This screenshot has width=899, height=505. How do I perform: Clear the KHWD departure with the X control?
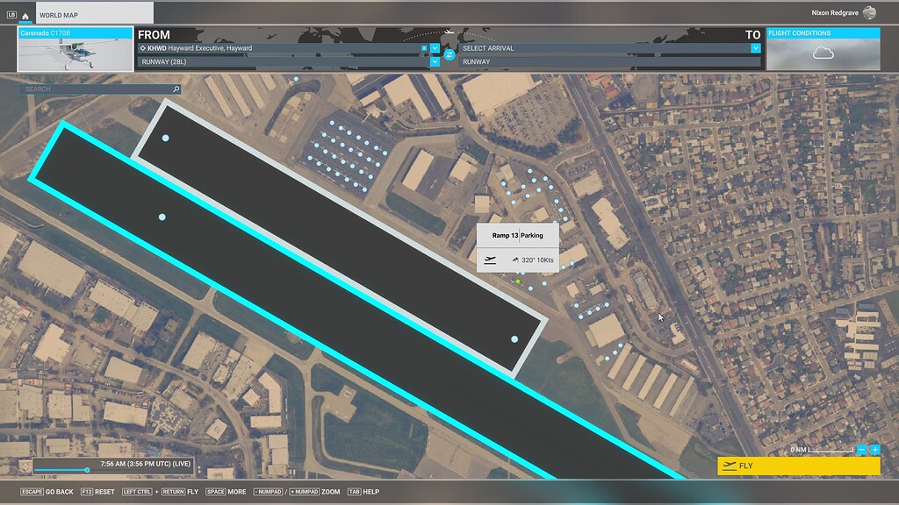coord(424,48)
